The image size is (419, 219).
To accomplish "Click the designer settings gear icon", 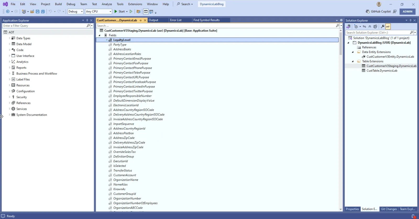I will (x=341, y=20).
